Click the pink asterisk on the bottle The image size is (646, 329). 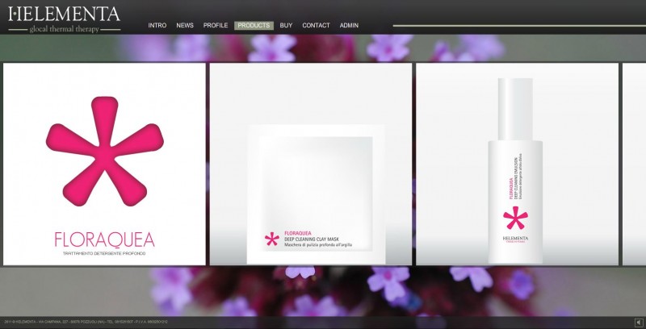coord(515,218)
